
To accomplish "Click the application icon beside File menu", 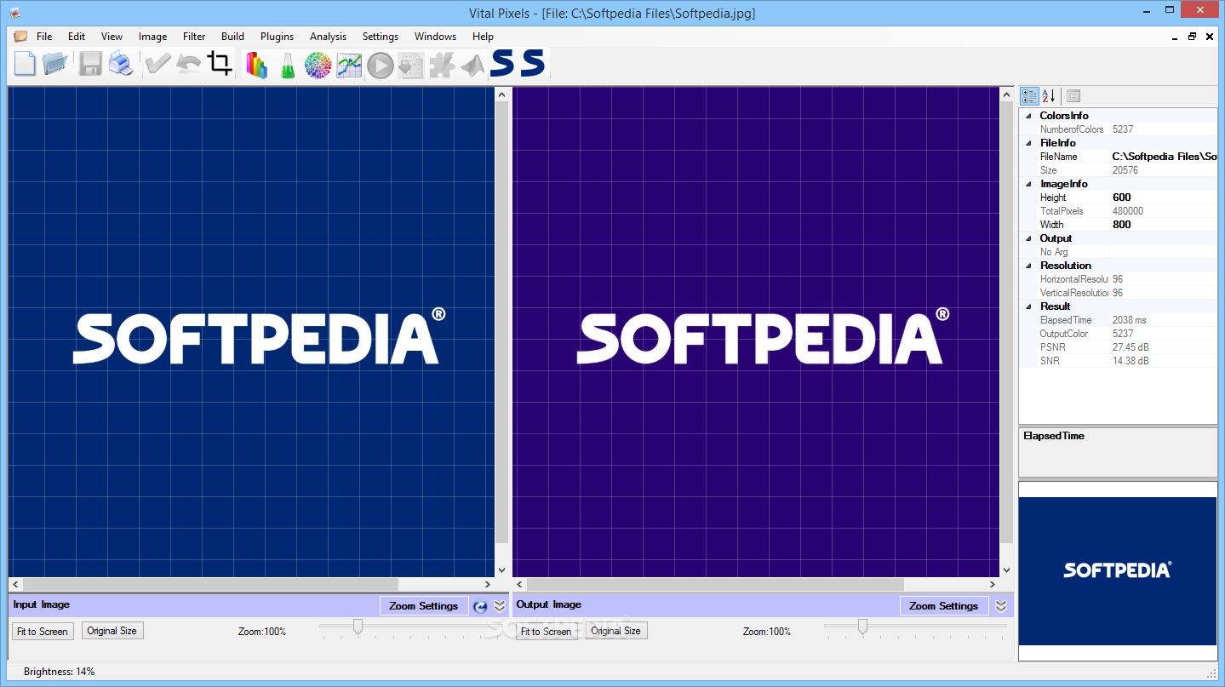I will click(20, 37).
